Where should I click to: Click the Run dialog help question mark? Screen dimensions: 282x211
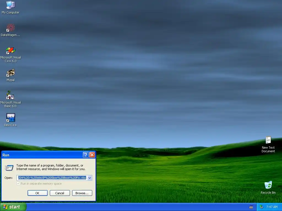pos(86,155)
